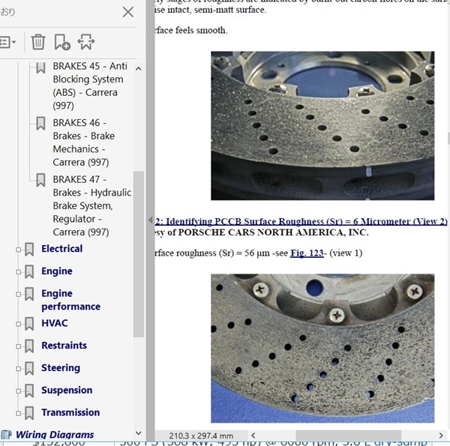Delete the selected bookmark with trash icon

point(38,42)
